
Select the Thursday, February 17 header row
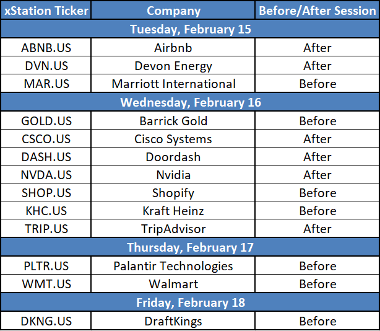tap(190, 247)
